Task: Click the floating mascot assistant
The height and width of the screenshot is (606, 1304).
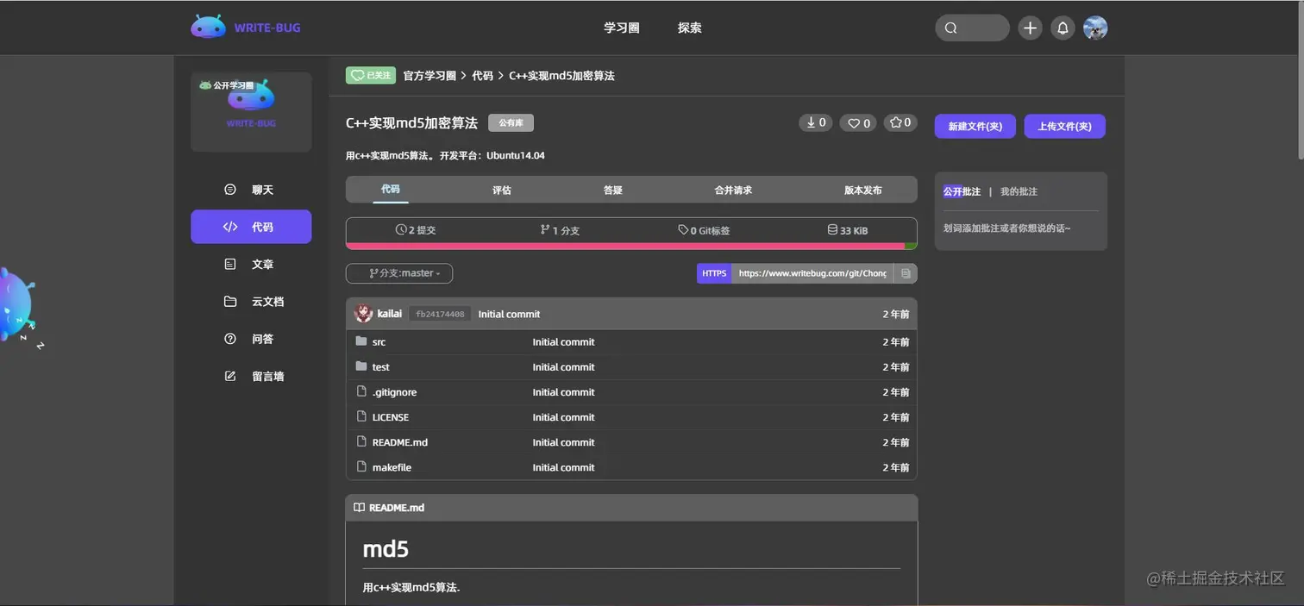Action: pyautogui.click(x=16, y=306)
